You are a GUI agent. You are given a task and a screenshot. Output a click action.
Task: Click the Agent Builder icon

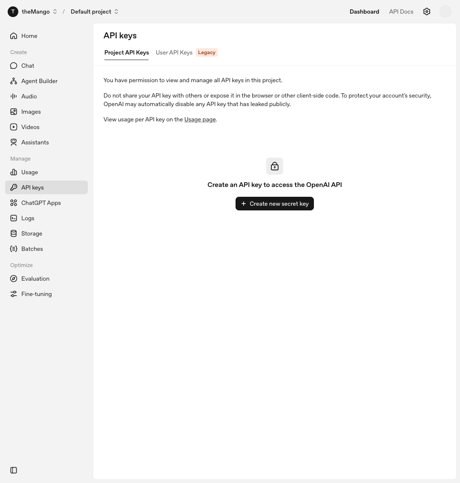[x=14, y=81]
